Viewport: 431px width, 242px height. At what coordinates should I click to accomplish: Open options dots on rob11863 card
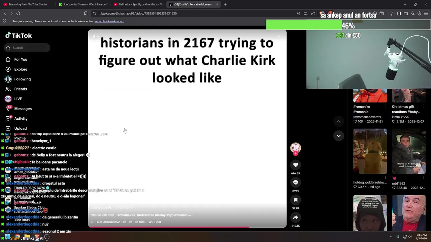pyautogui.click(x=424, y=177)
